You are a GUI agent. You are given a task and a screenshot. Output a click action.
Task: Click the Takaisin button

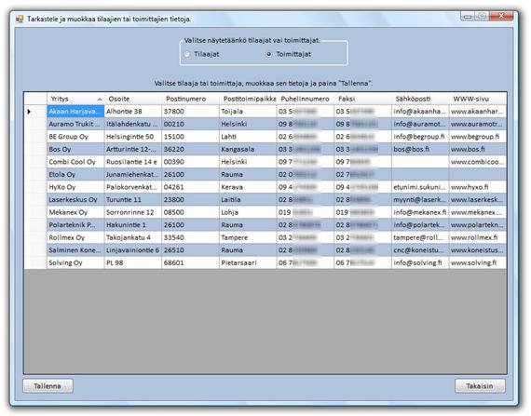tap(480, 386)
